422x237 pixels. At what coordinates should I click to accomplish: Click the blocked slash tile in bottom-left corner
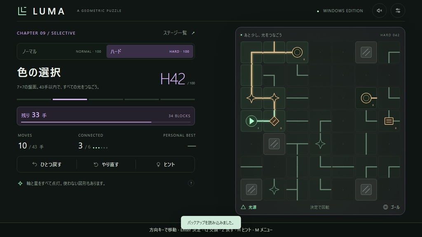coord(251,189)
